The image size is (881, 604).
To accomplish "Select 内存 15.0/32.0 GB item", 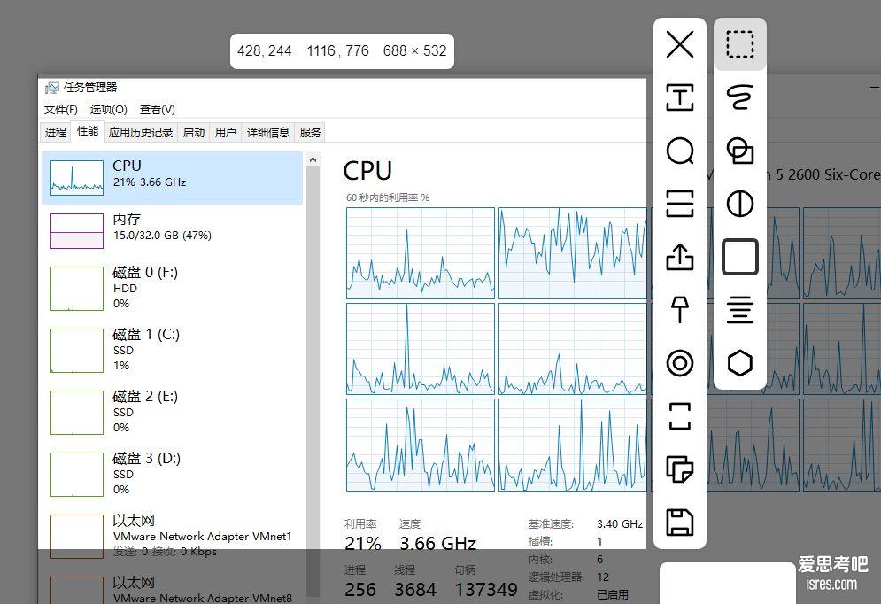I will pos(173,230).
